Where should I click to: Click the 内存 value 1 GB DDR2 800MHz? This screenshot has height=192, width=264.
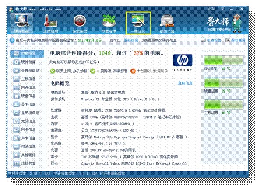(x=108, y=123)
